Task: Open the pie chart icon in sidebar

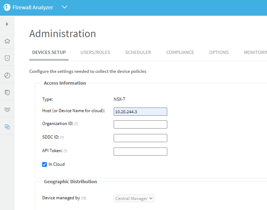Action: pos(7,75)
